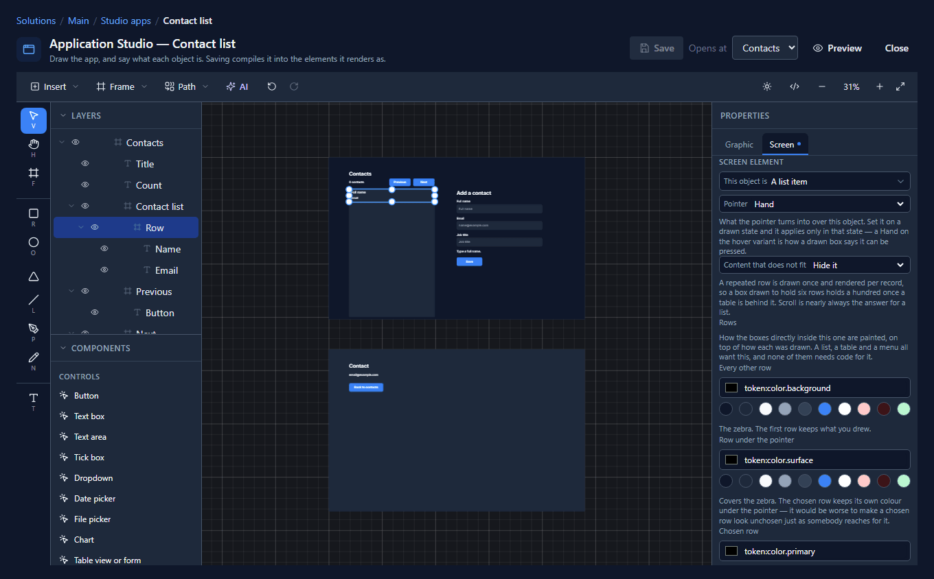Click the token:color.primary input field
934x579 pixels.
click(815, 551)
